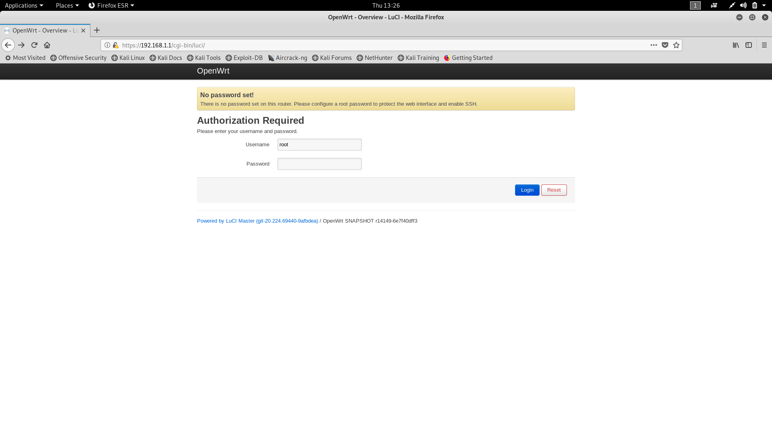Open NetHunter bookmark
772x434 pixels.
[x=375, y=58]
